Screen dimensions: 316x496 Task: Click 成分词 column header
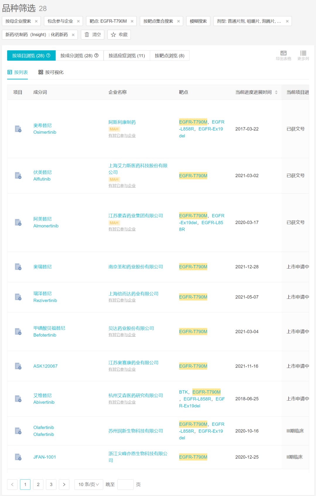(40, 92)
